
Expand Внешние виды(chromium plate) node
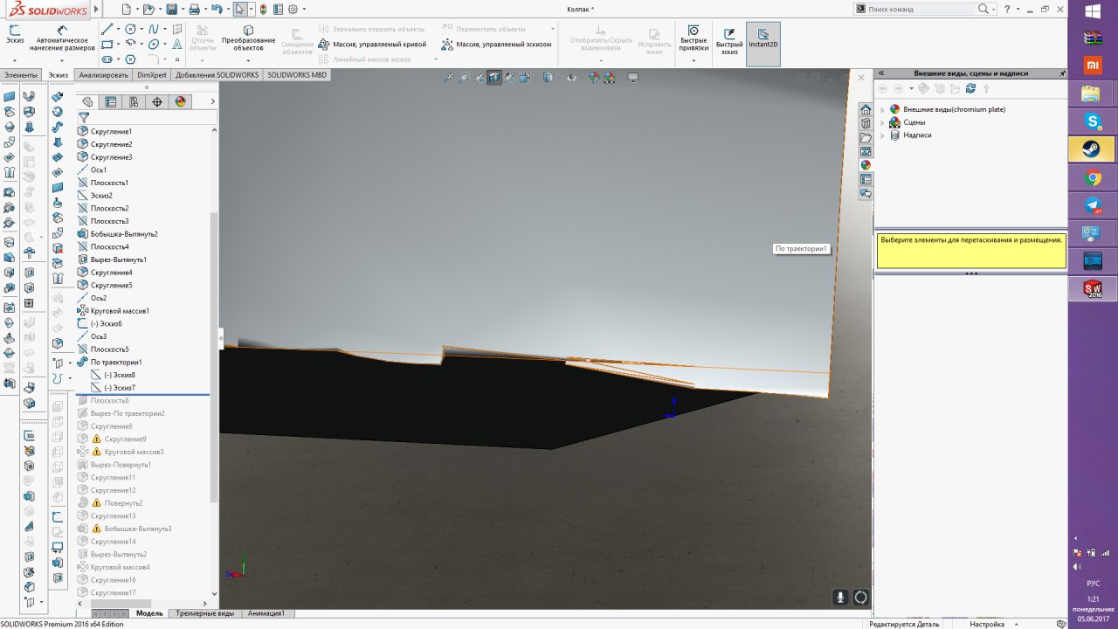point(882,110)
